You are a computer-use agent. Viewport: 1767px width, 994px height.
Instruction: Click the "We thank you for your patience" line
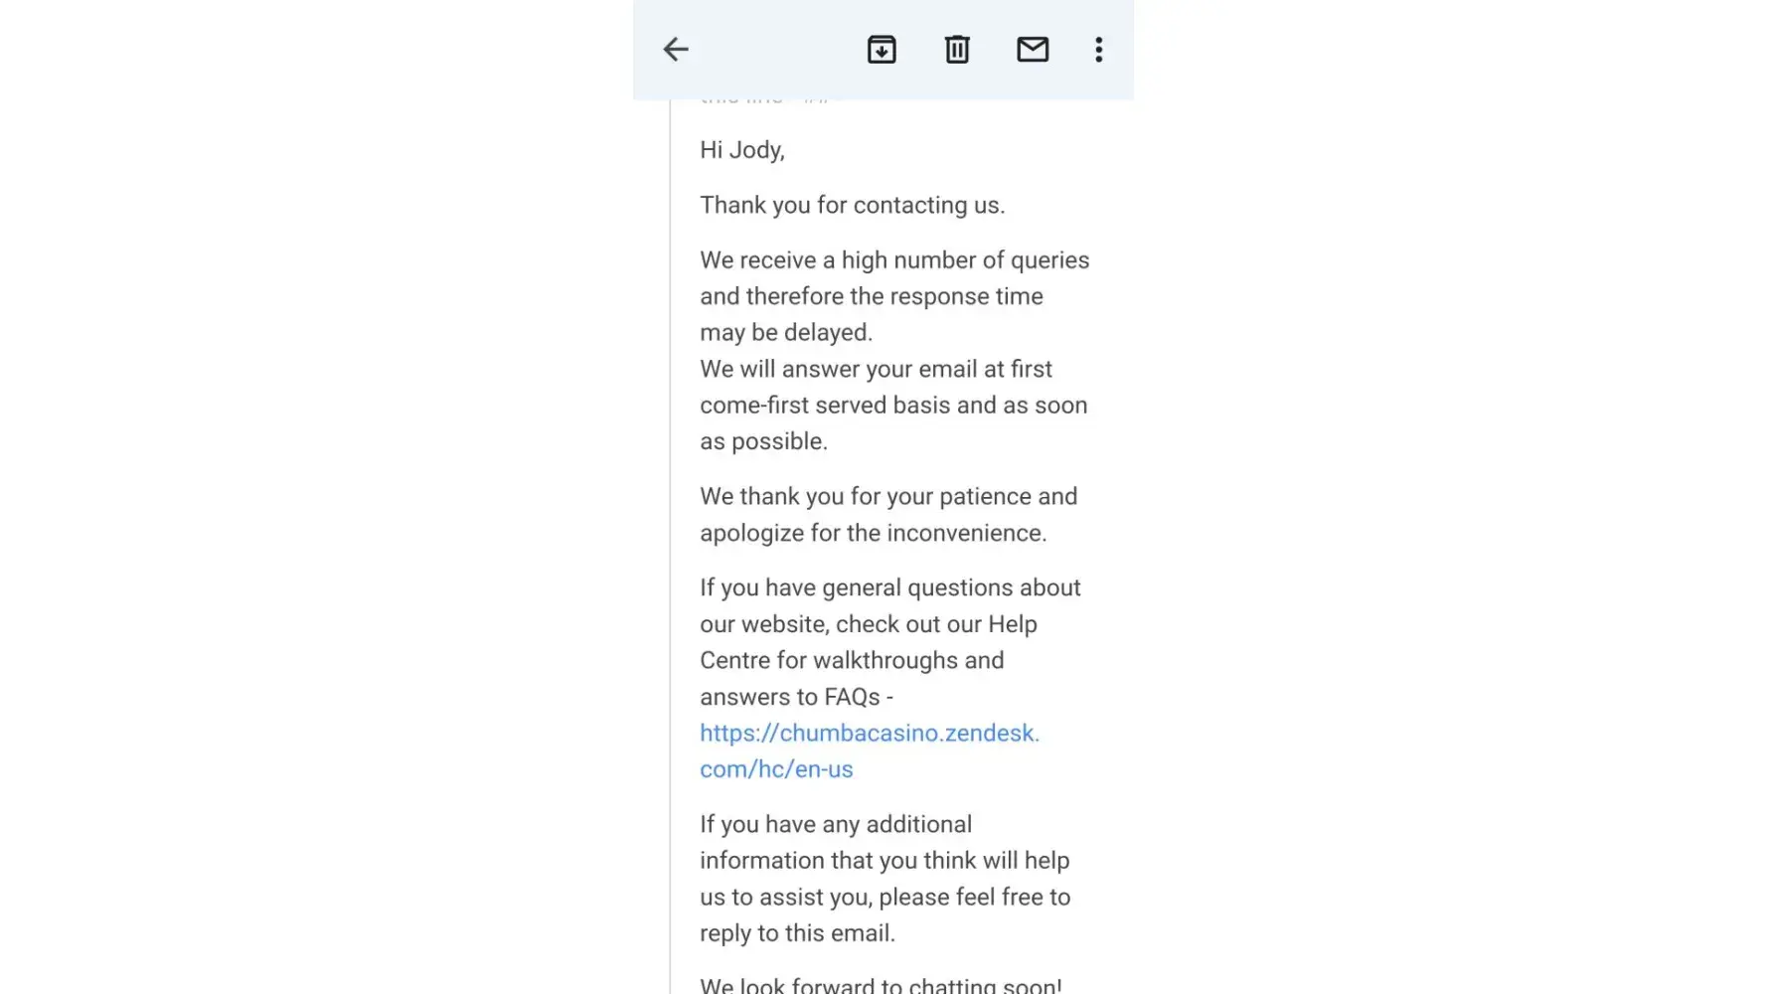[887, 497]
